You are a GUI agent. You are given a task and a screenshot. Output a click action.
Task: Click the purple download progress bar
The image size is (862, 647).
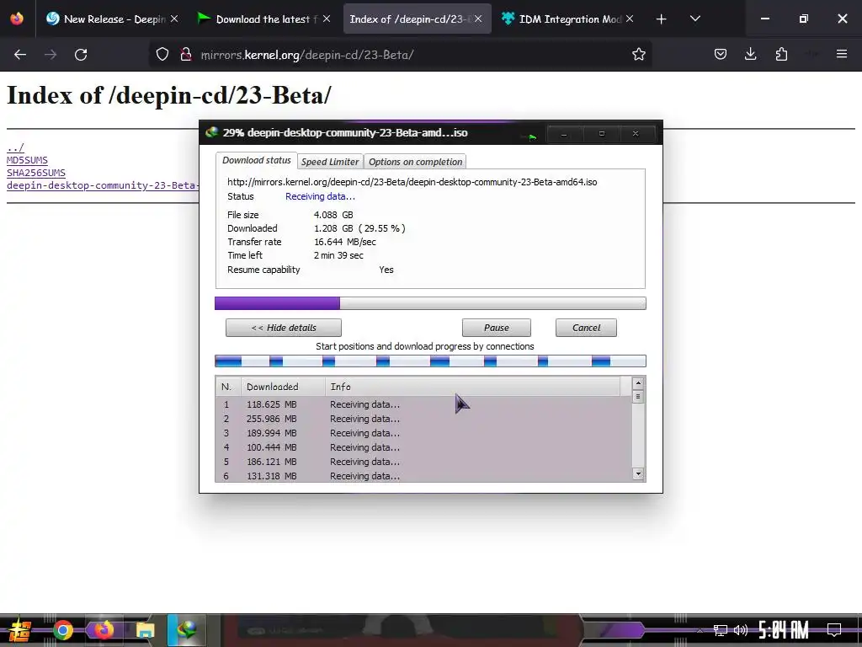430,303
